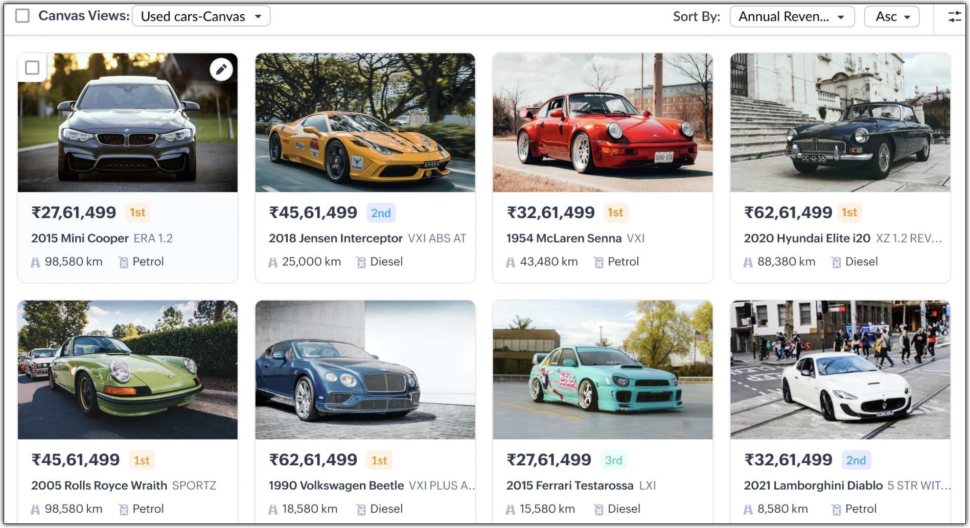Click the 2nd owner badge on Jensen Interceptor

[x=381, y=213]
